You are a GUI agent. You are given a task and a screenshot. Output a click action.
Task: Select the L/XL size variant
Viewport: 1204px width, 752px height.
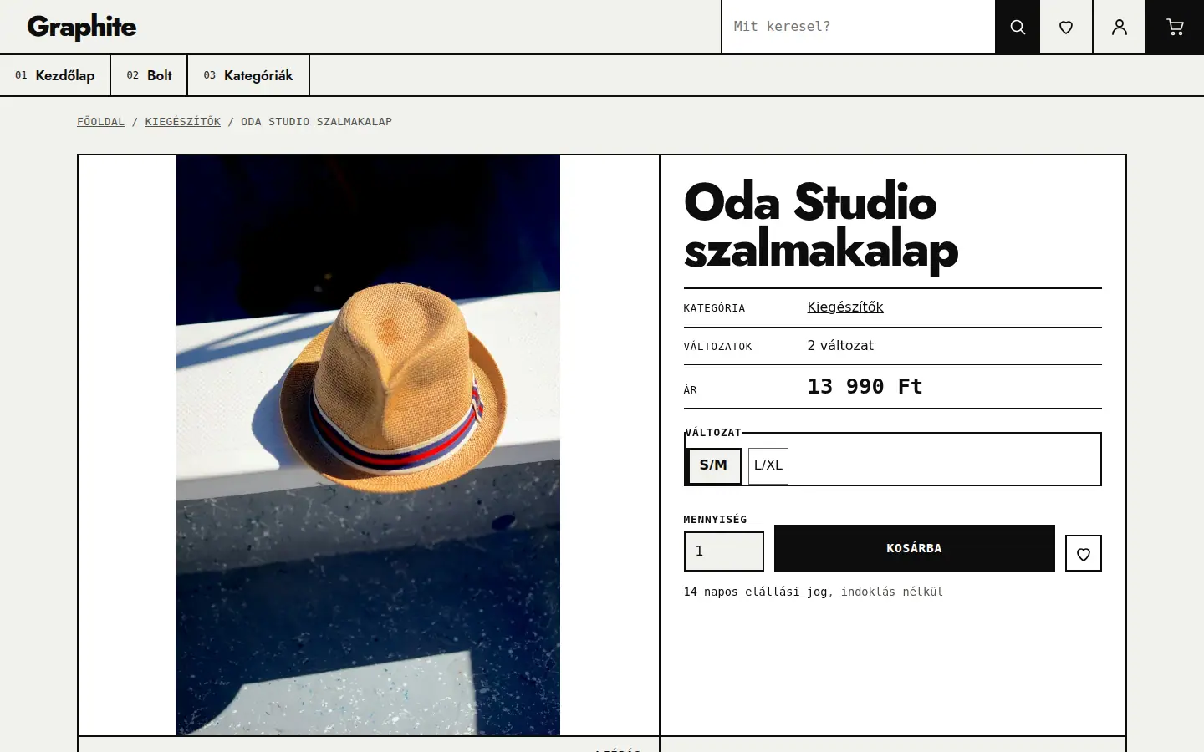768,465
